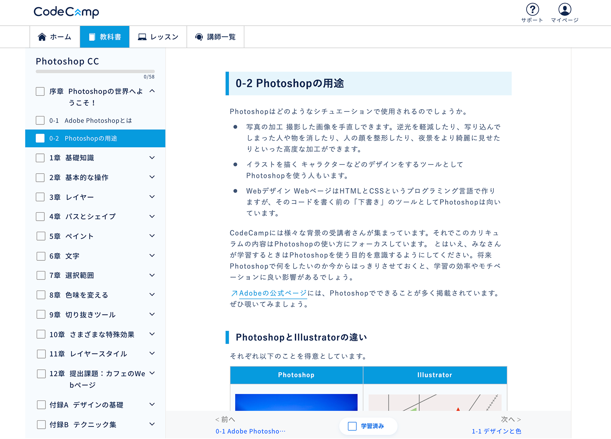This screenshot has width=611, height=439.
Task: Click the ＜前へ label
Action: tap(225, 419)
